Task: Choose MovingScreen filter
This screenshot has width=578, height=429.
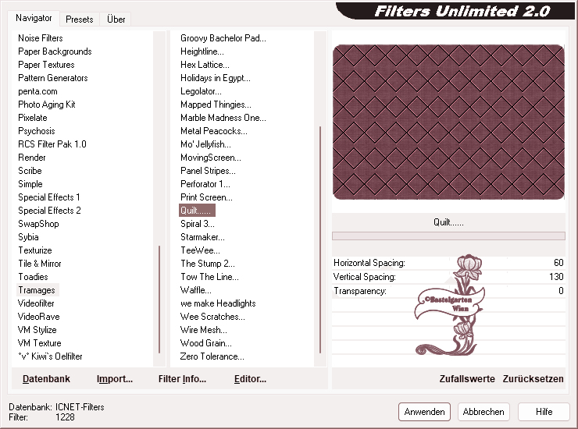Action: (210, 158)
